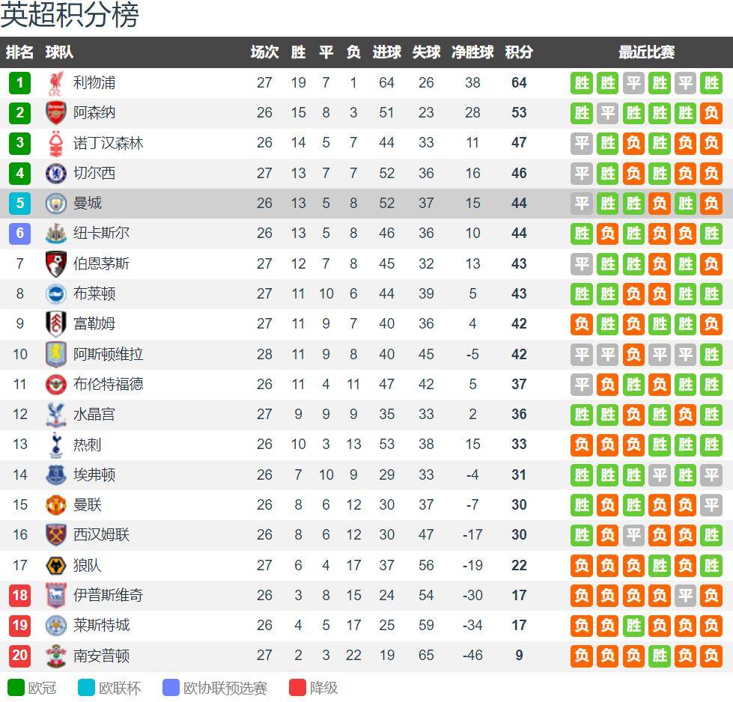This screenshot has height=702, width=733.
Task: Open 阿斯顿维拉 team name link
Action: (x=108, y=354)
